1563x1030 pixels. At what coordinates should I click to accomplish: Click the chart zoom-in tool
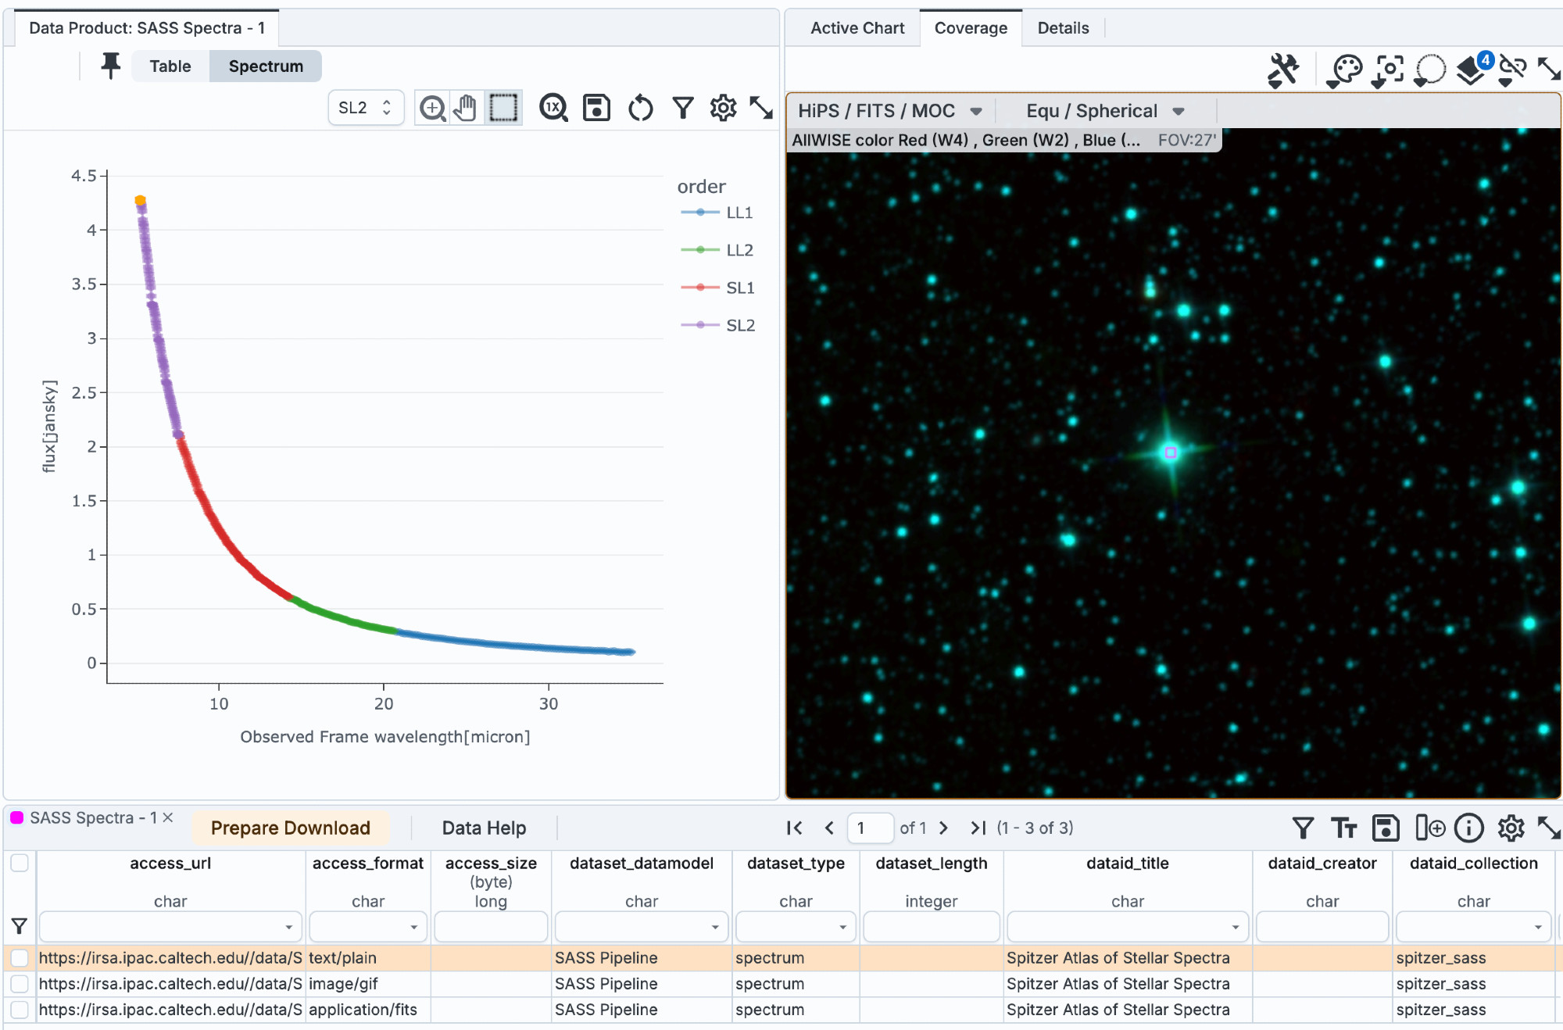coord(432,108)
